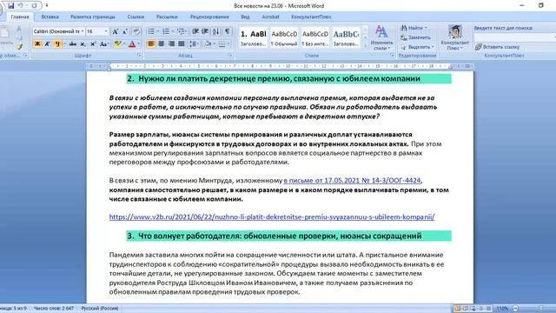
Task: Apply the red font color
Action: pos(132,44)
